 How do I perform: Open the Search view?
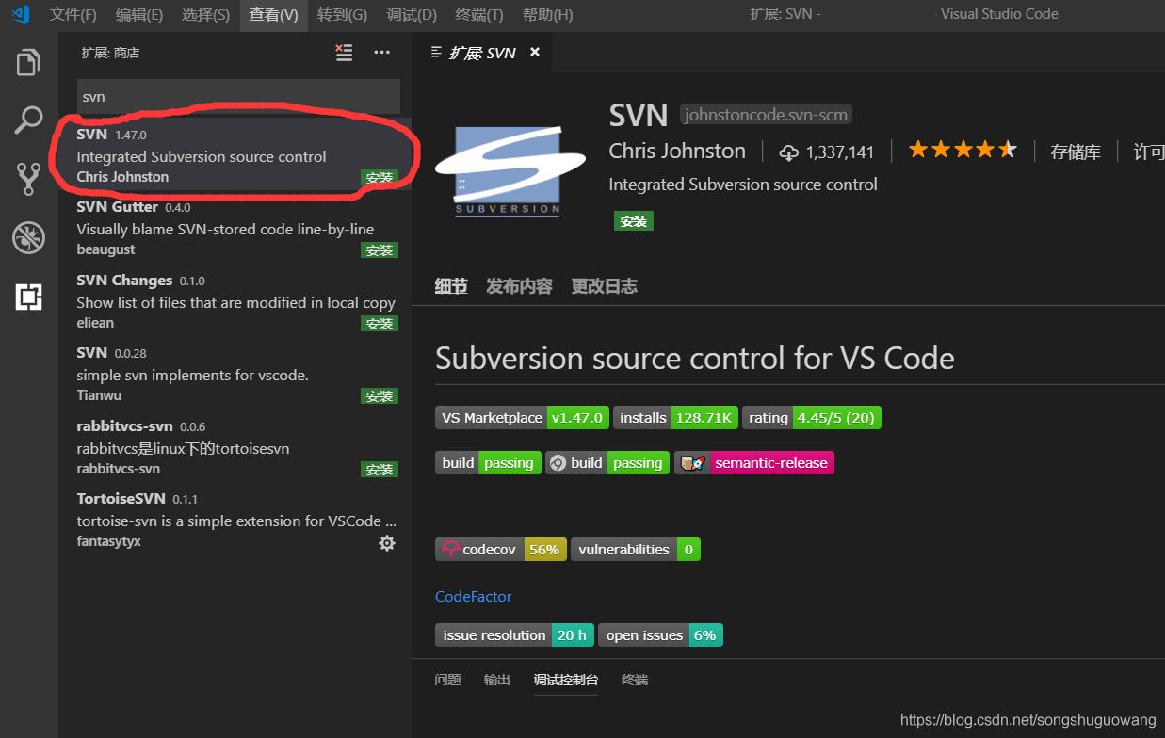[x=27, y=120]
